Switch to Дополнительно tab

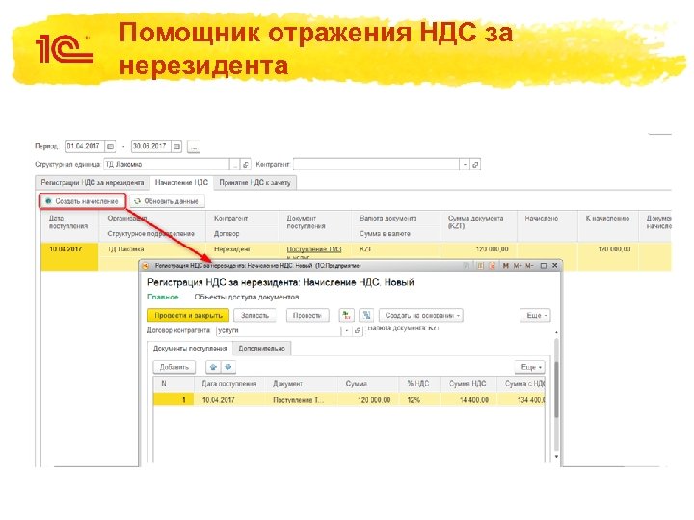click(261, 349)
